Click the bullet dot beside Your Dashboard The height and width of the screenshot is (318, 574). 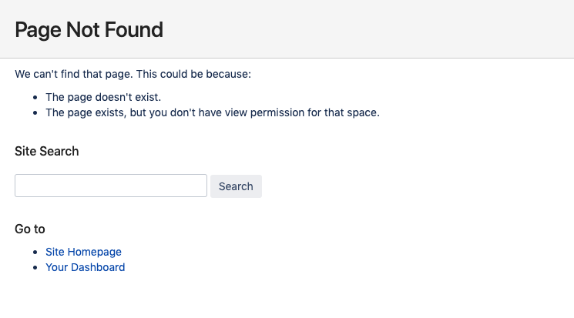point(35,267)
